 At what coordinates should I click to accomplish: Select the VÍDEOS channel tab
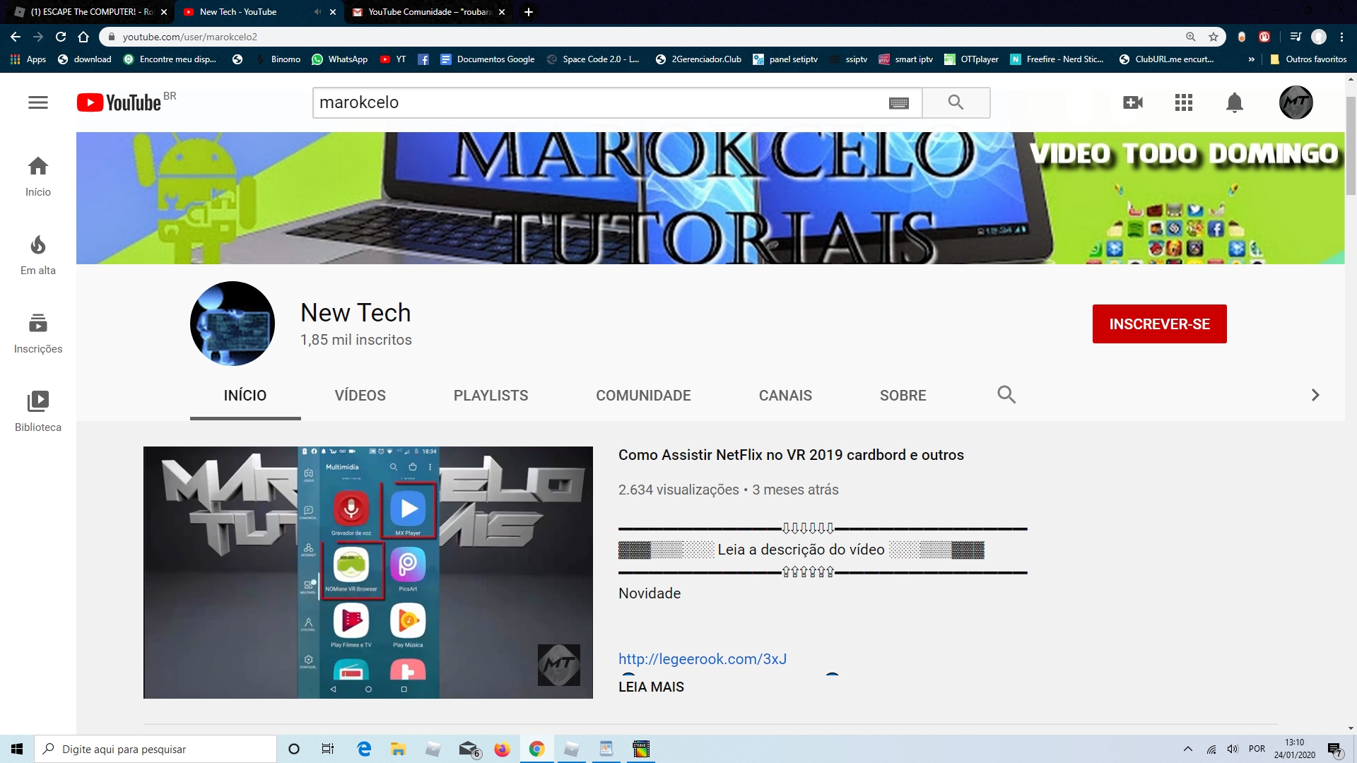(360, 396)
